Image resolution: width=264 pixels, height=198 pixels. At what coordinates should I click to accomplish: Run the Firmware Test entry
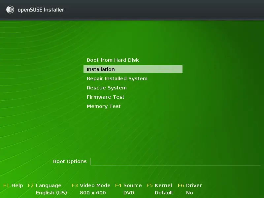pyautogui.click(x=105, y=97)
